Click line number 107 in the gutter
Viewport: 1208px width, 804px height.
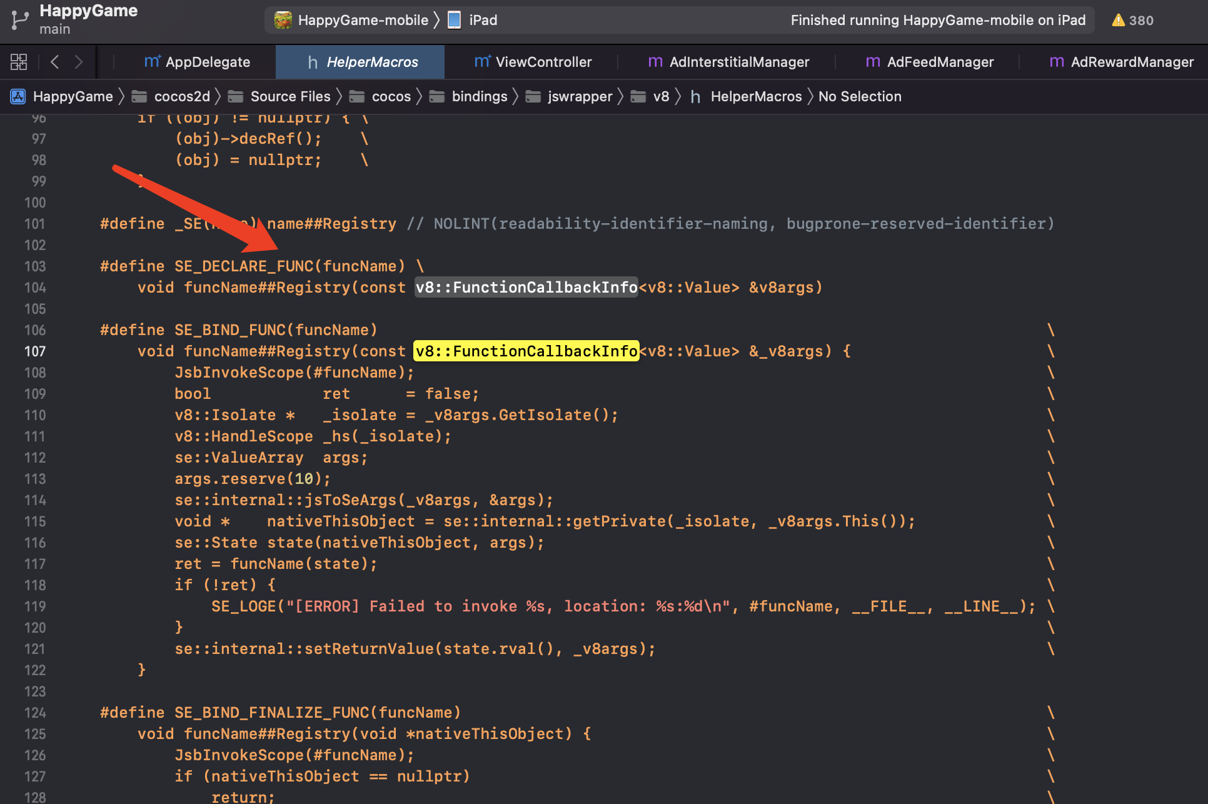35,351
